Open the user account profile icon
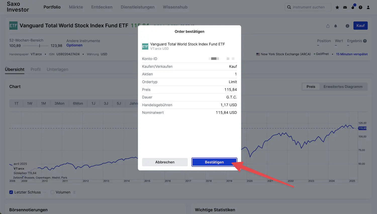Image resolution: width=377 pixels, height=214 pixels. [368, 7]
